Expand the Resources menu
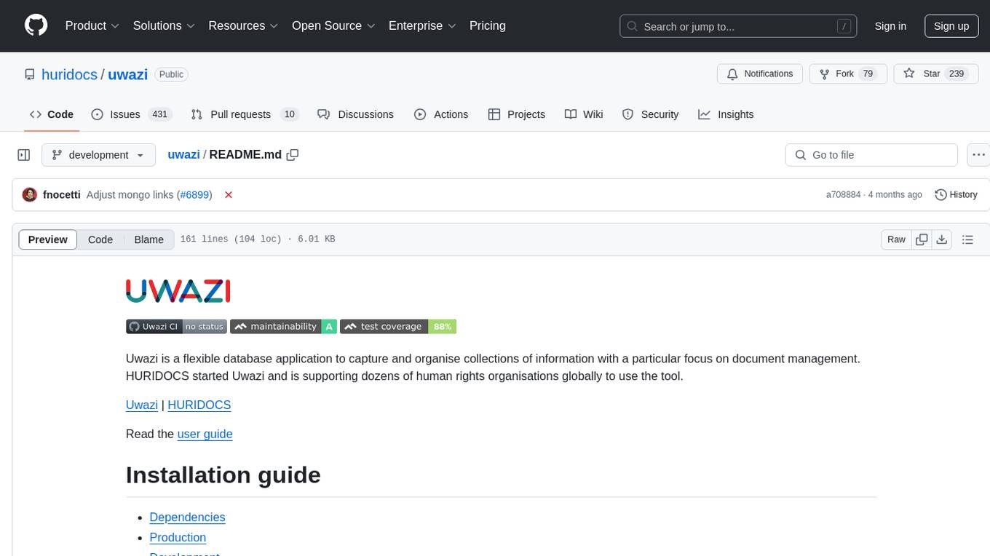Viewport: 990px width, 556px height. (243, 25)
